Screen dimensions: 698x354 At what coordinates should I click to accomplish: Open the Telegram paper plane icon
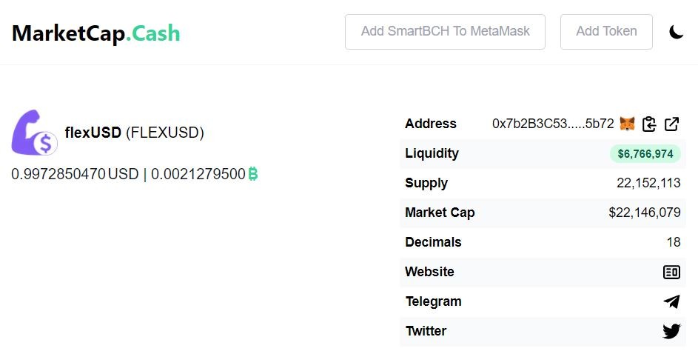(x=671, y=301)
